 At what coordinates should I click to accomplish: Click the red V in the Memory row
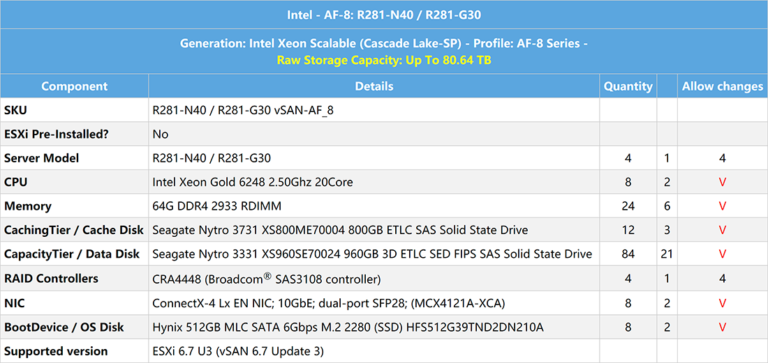click(x=722, y=206)
